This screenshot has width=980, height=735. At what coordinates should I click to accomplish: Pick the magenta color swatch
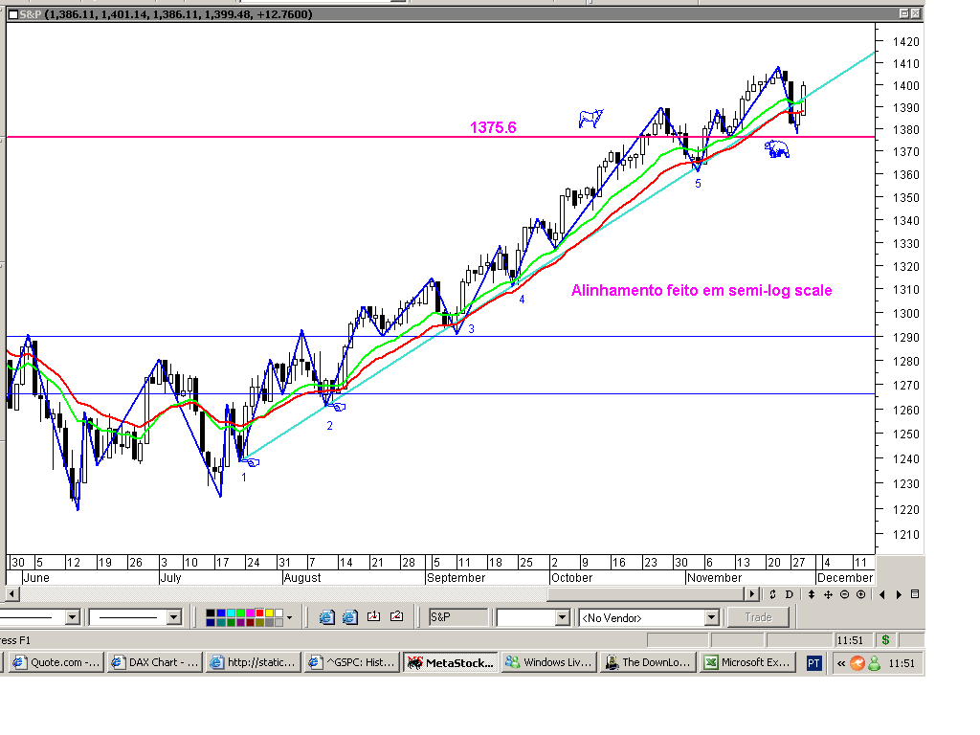pyautogui.click(x=250, y=613)
